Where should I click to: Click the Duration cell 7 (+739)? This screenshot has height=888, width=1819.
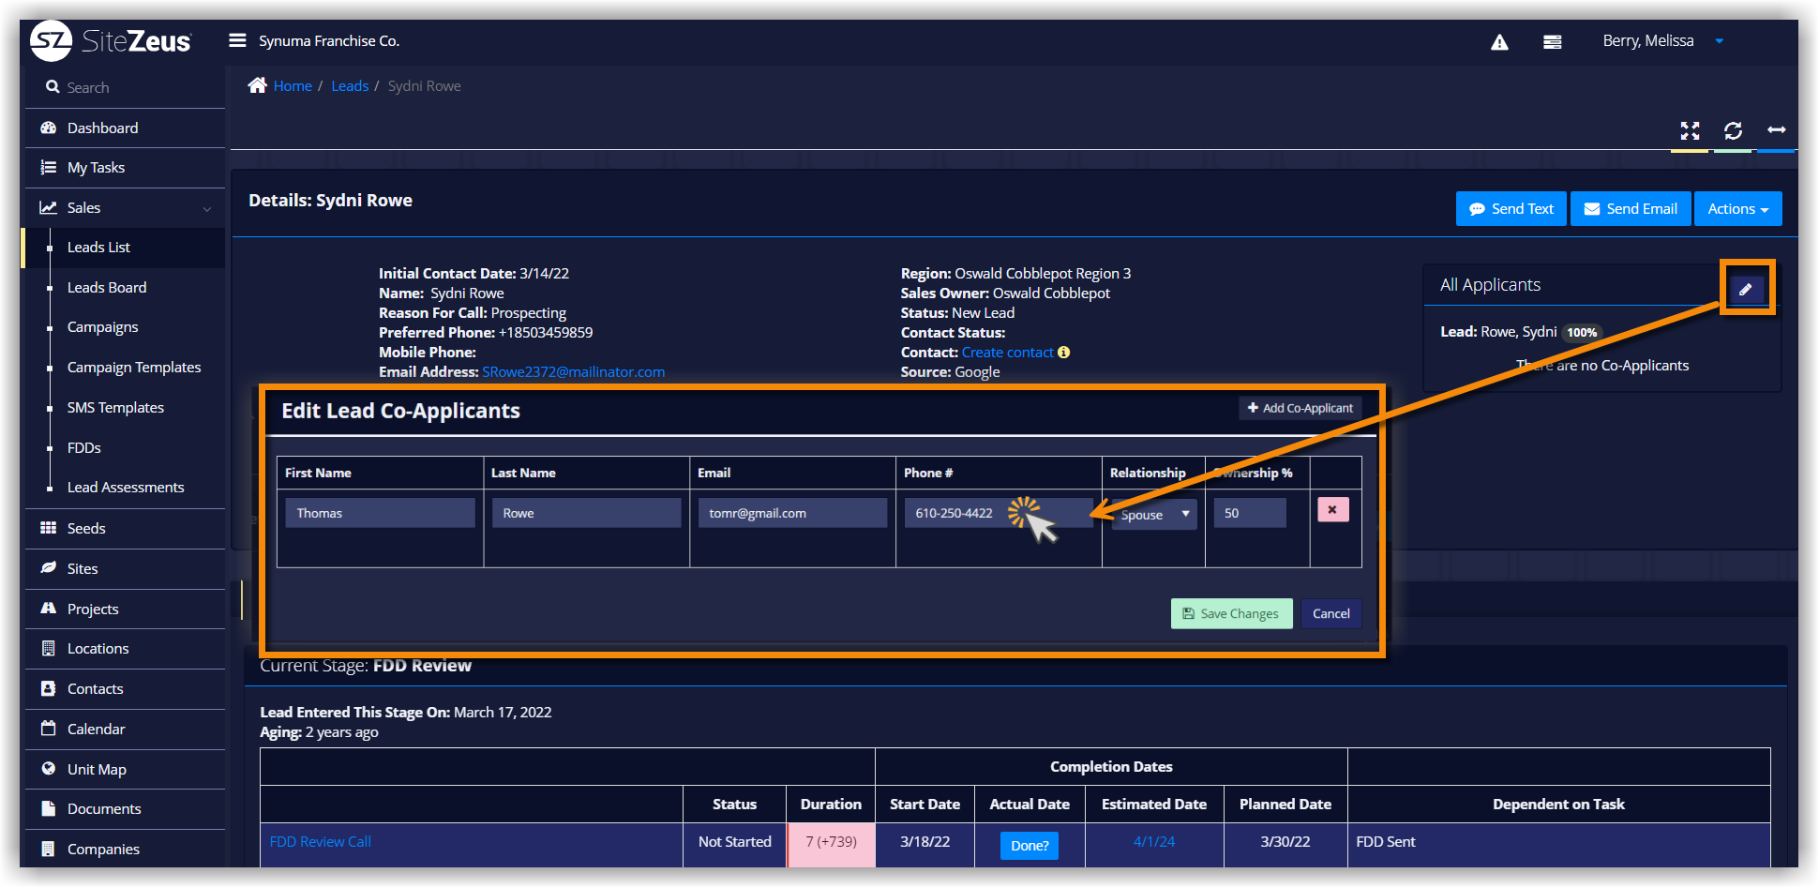[831, 845]
